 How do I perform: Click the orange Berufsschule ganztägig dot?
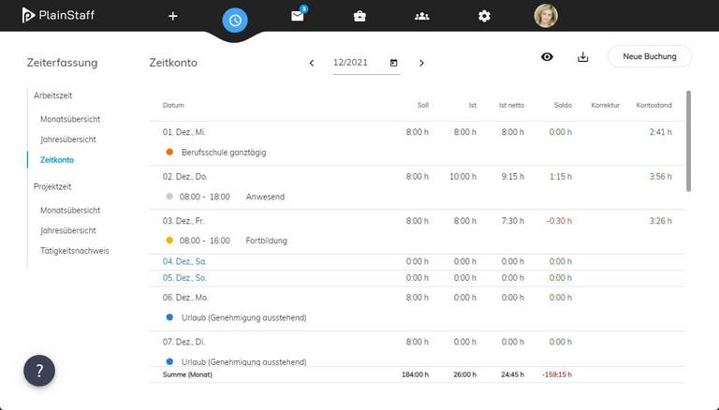click(x=169, y=152)
